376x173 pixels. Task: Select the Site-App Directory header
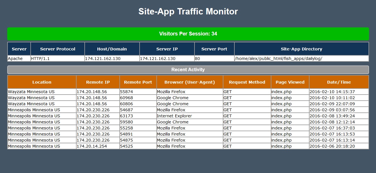coord(301,49)
